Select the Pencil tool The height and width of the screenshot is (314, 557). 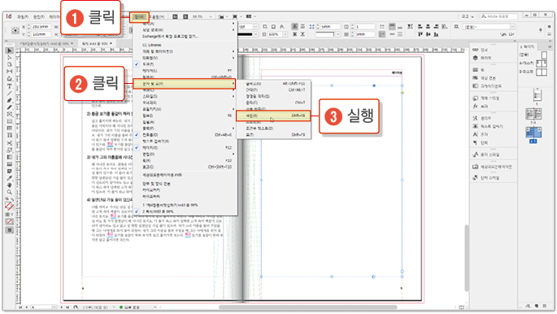click(10, 107)
